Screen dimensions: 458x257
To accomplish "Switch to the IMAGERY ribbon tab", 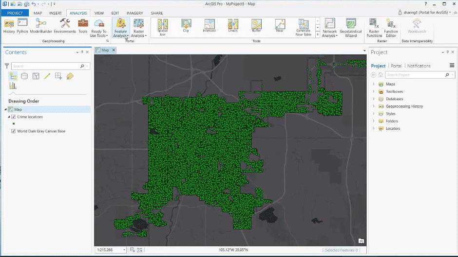I will tap(134, 13).
